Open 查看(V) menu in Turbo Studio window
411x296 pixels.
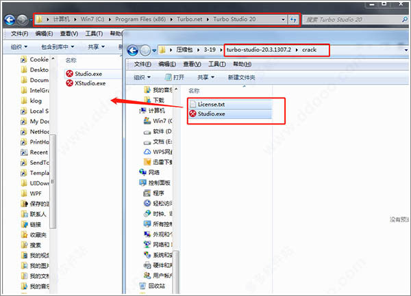click(69, 33)
